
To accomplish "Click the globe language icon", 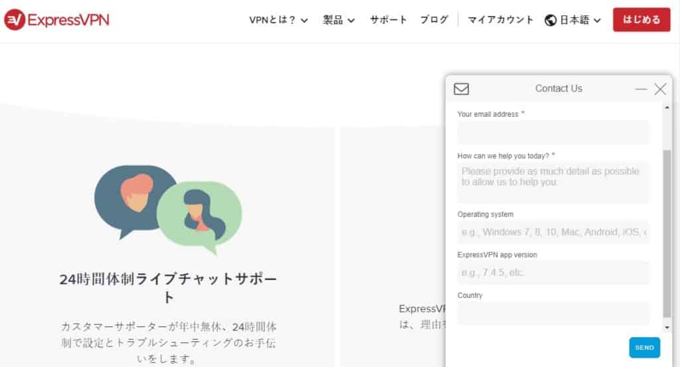I will tap(551, 20).
